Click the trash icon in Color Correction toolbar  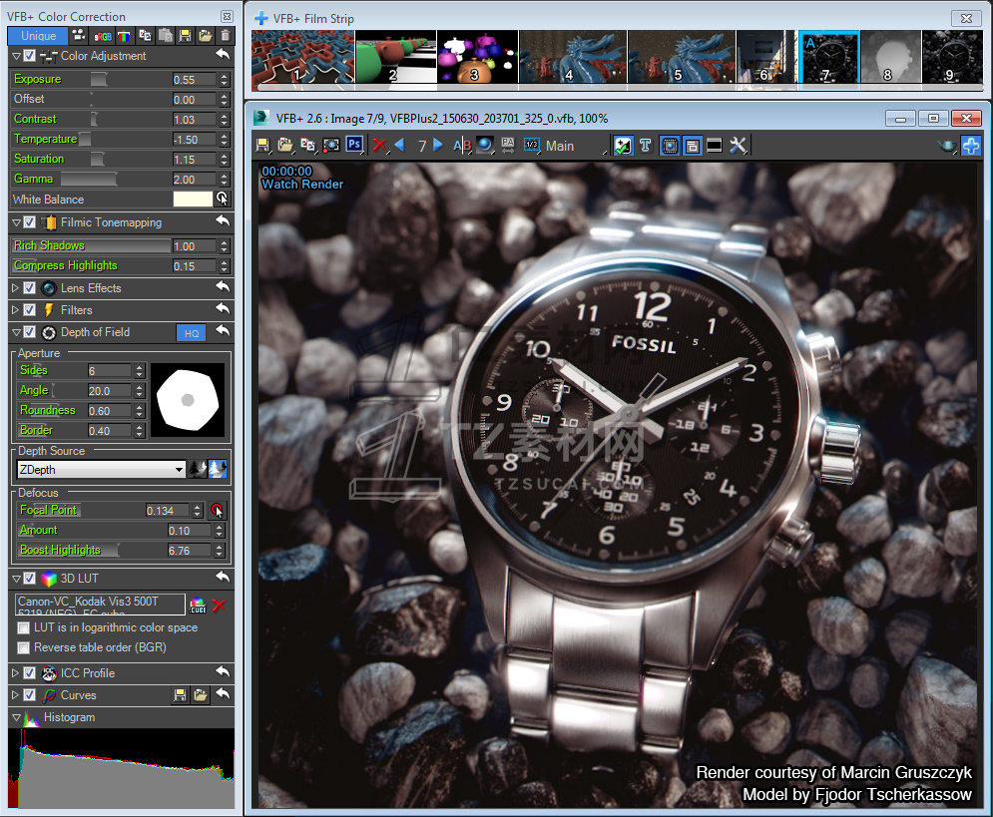coord(226,36)
